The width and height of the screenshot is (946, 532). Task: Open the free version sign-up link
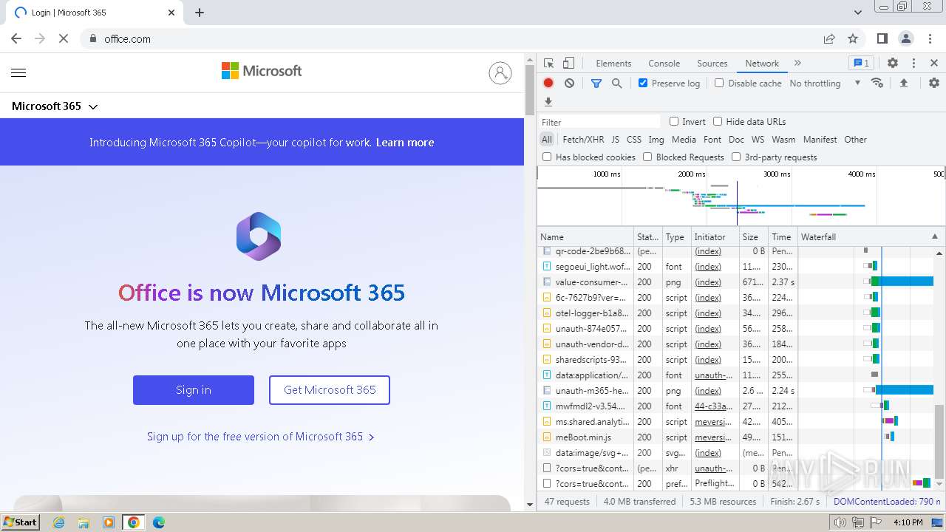point(260,437)
